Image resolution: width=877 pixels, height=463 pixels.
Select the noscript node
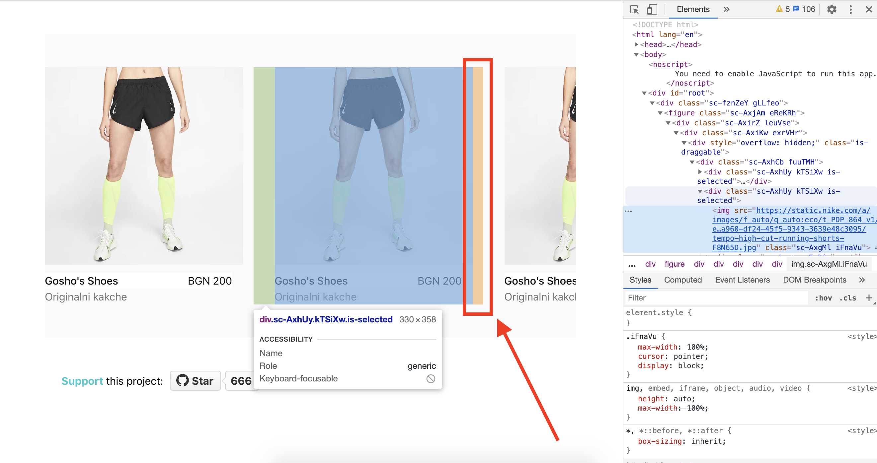click(670, 64)
